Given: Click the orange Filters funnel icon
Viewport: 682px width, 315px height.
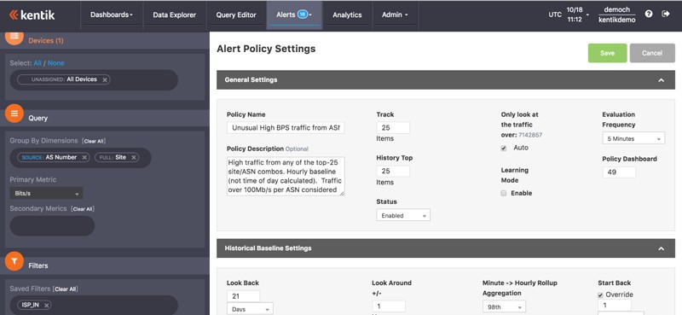Looking at the screenshot, I should click(x=14, y=261).
